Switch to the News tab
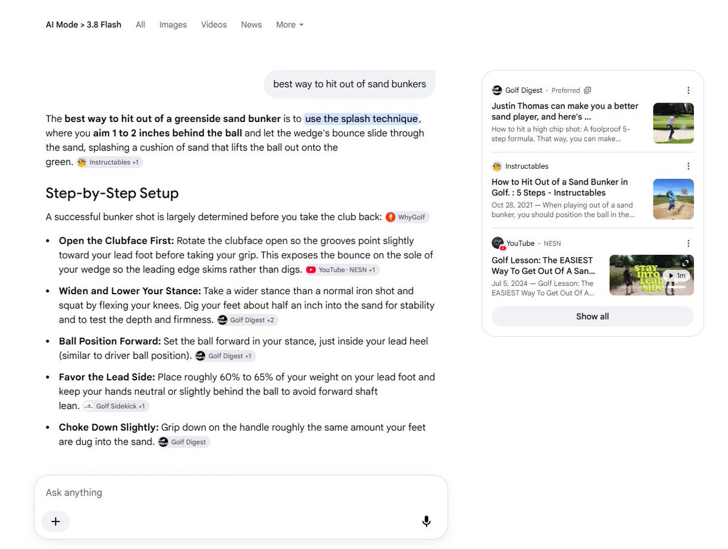Viewport: 728px width, 549px height. [251, 25]
